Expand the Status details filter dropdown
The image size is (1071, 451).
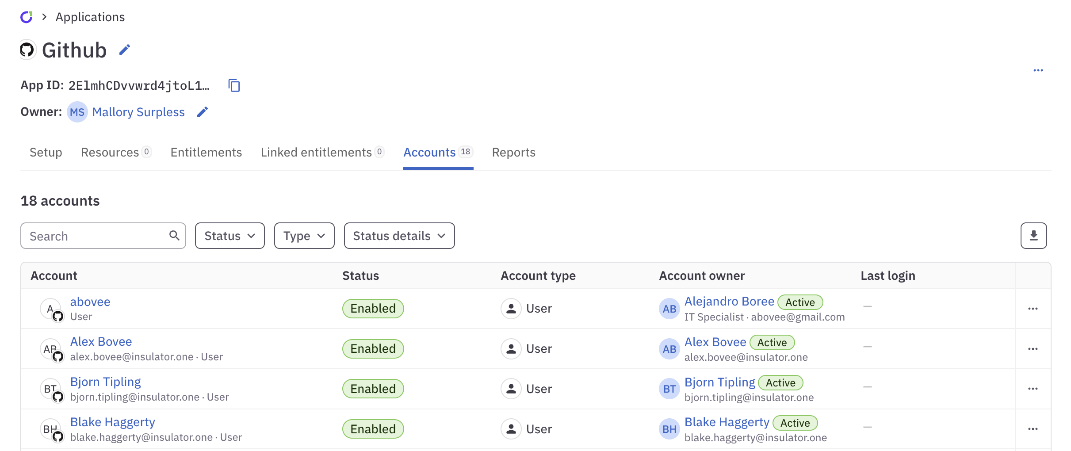(399, 236)
